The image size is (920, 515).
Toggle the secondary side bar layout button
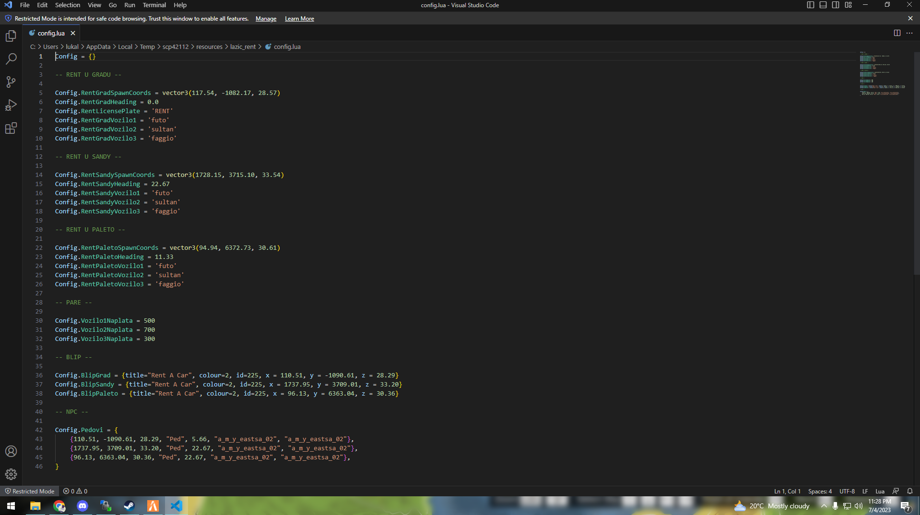(x=836, y=5)
